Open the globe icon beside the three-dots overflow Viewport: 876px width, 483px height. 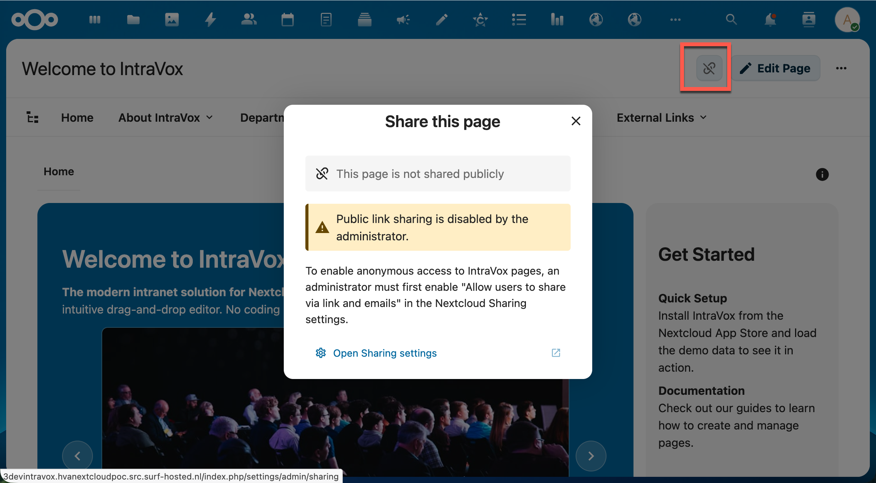[x=635, y=19]
